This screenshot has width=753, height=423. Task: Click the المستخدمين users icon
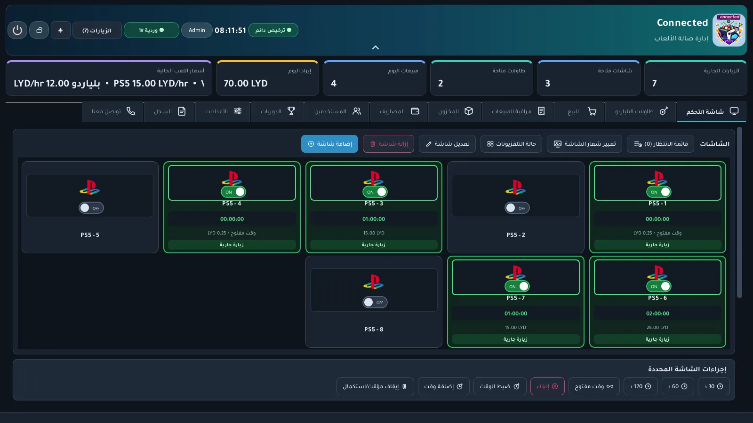[x=357, y=111]
